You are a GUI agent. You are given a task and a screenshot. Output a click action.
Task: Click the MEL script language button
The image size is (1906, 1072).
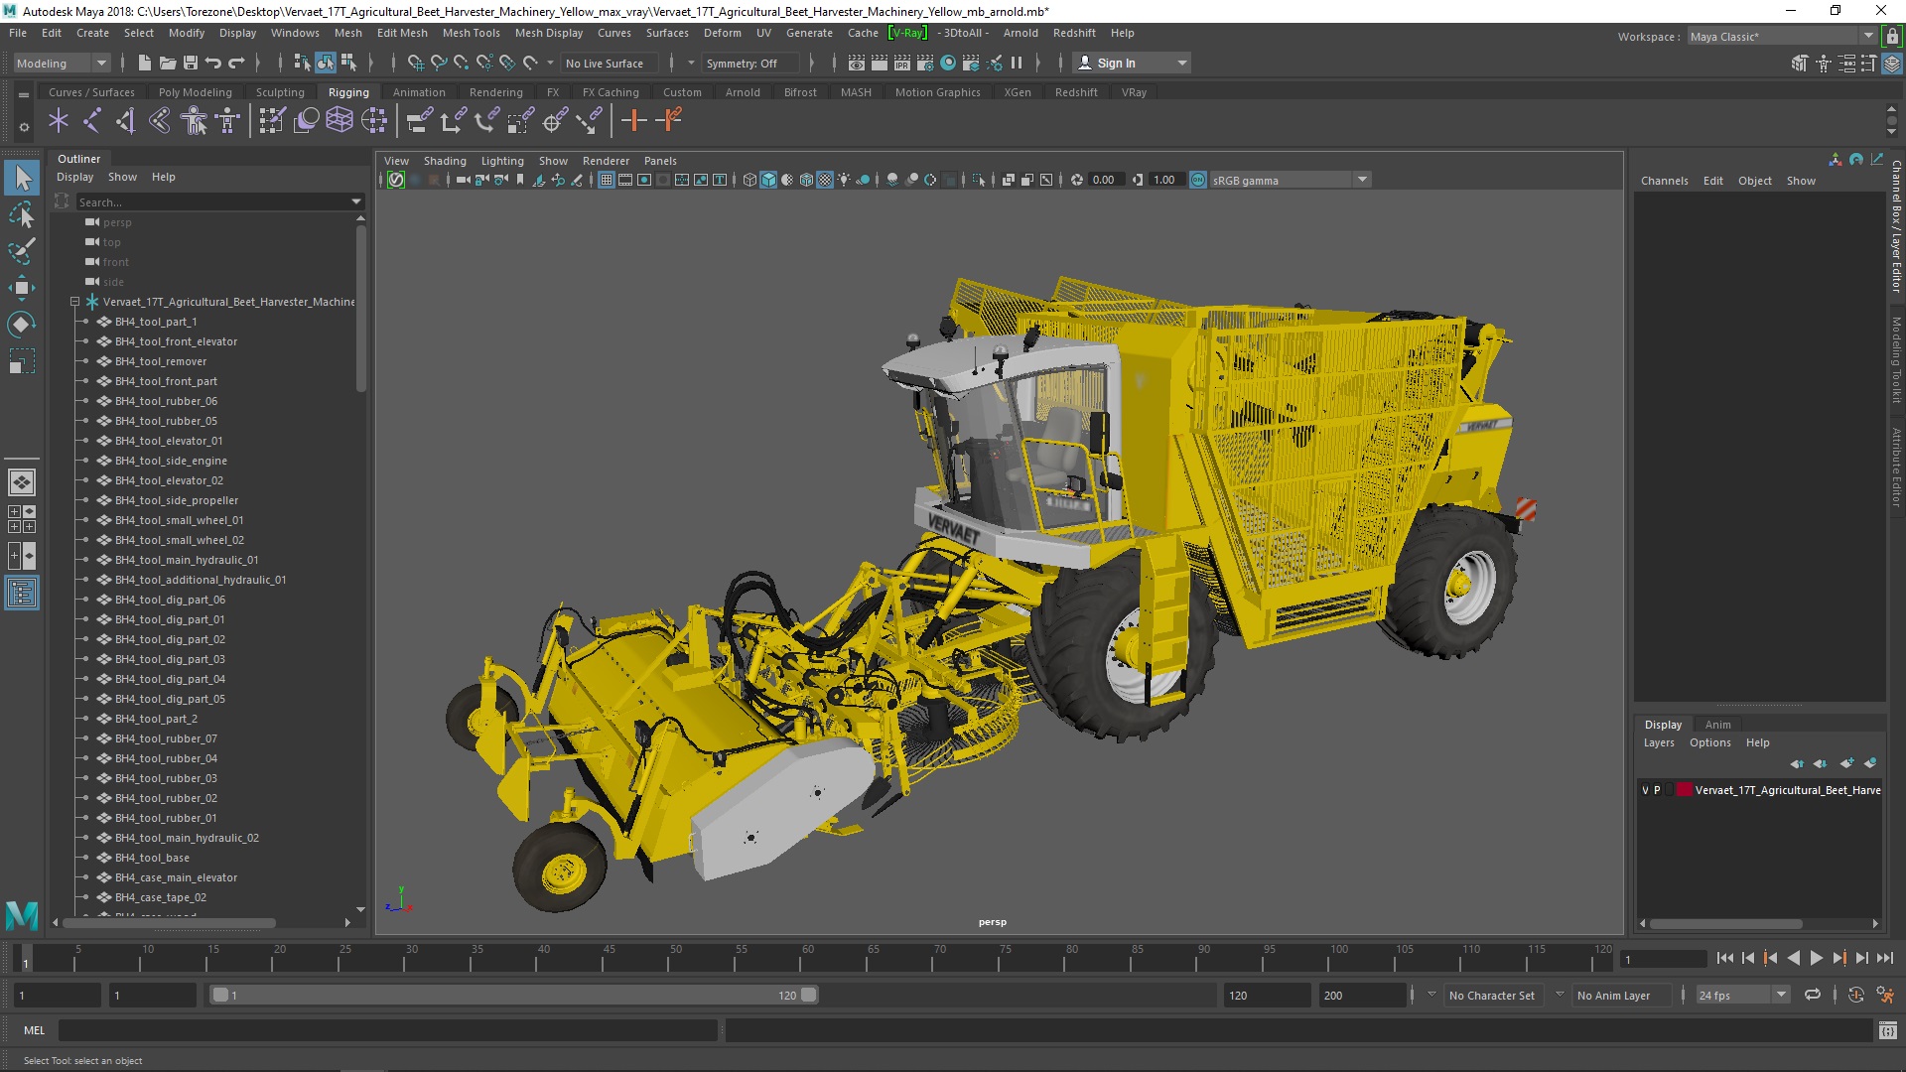[34, 1030]
